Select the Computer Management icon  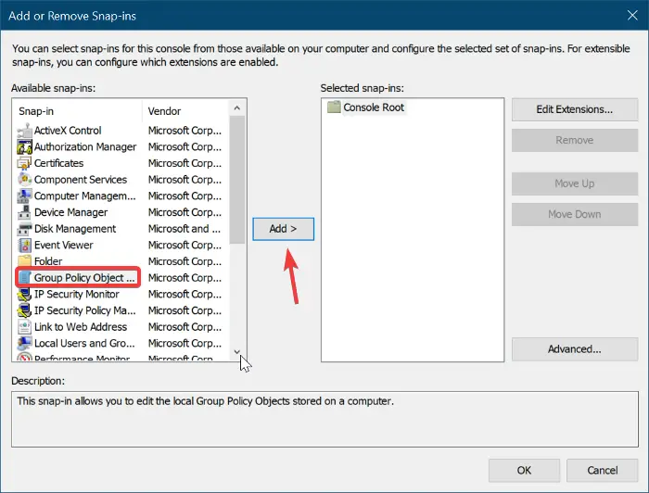click(24, 196)
